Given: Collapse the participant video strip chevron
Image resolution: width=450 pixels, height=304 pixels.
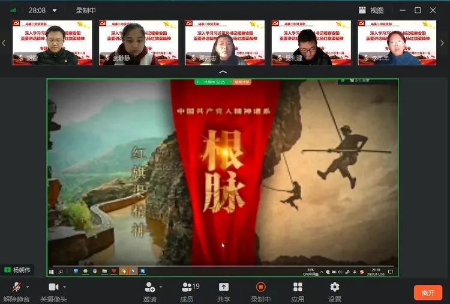Looking at the screenshot, I should tap(223, 72).
